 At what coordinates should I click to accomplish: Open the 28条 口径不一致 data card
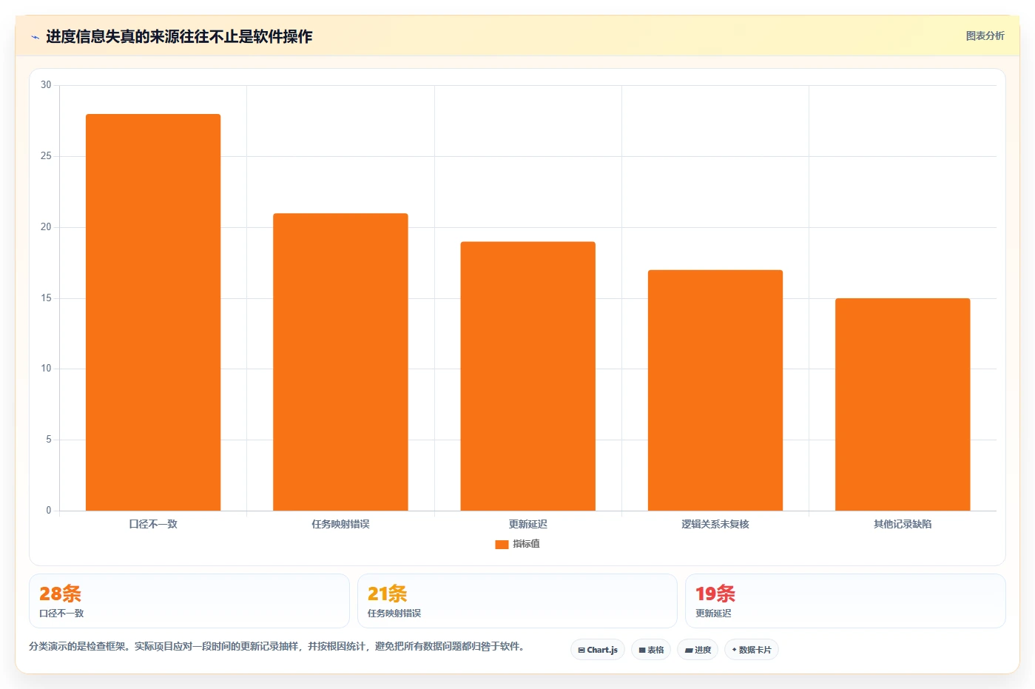pos(189,601)
